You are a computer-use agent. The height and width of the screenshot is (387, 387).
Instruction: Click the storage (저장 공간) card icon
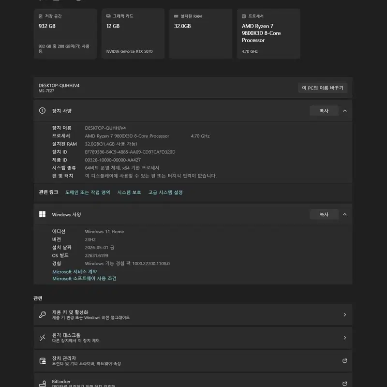point(41,16)
